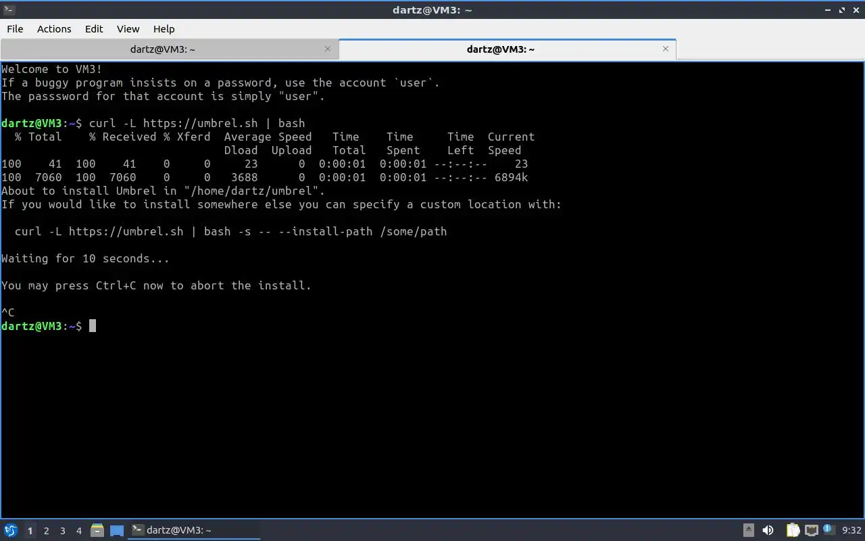The height and width of the screenshot is (541, 865).
Task: Click the '^C' interrupt line
Action: tap(8, 312)
